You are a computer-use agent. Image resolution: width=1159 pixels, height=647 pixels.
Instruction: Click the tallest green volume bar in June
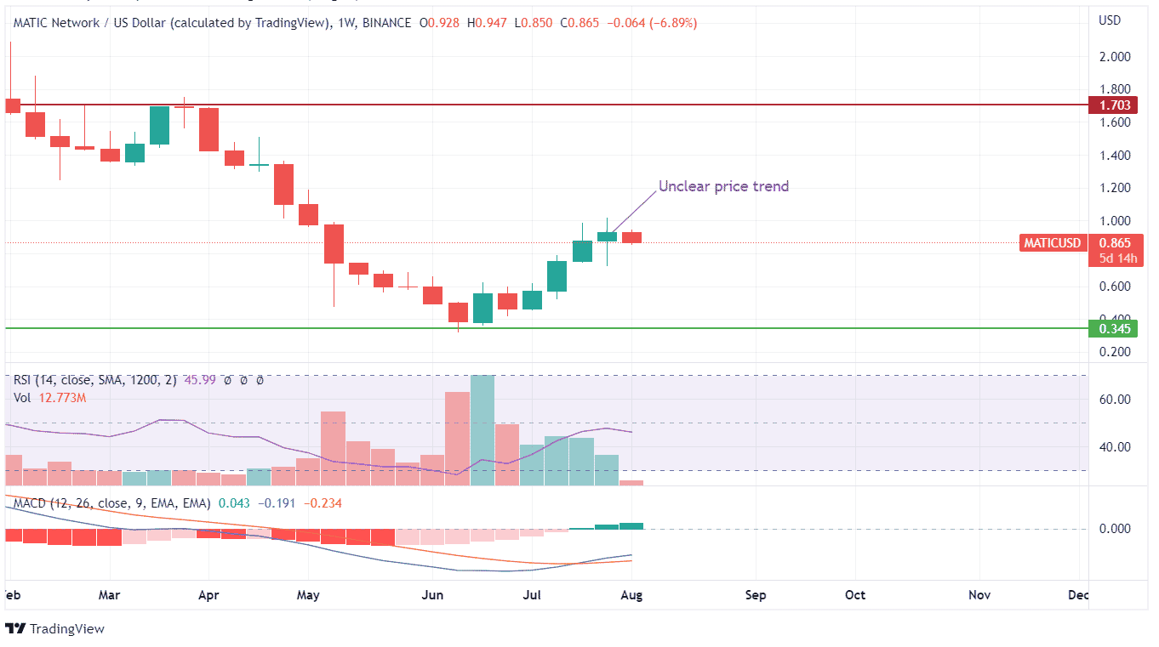coord(482,430)
